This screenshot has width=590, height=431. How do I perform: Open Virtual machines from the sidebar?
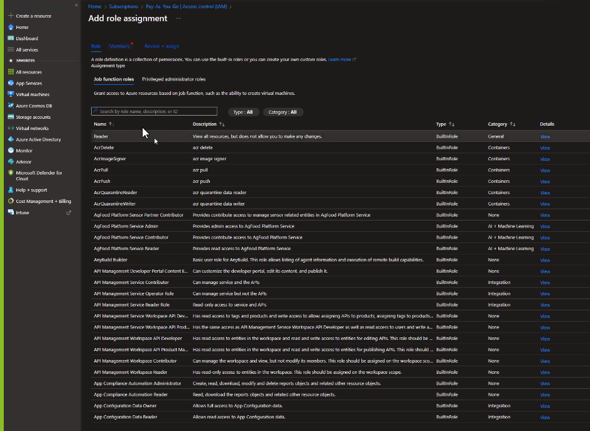pos(32,94)
